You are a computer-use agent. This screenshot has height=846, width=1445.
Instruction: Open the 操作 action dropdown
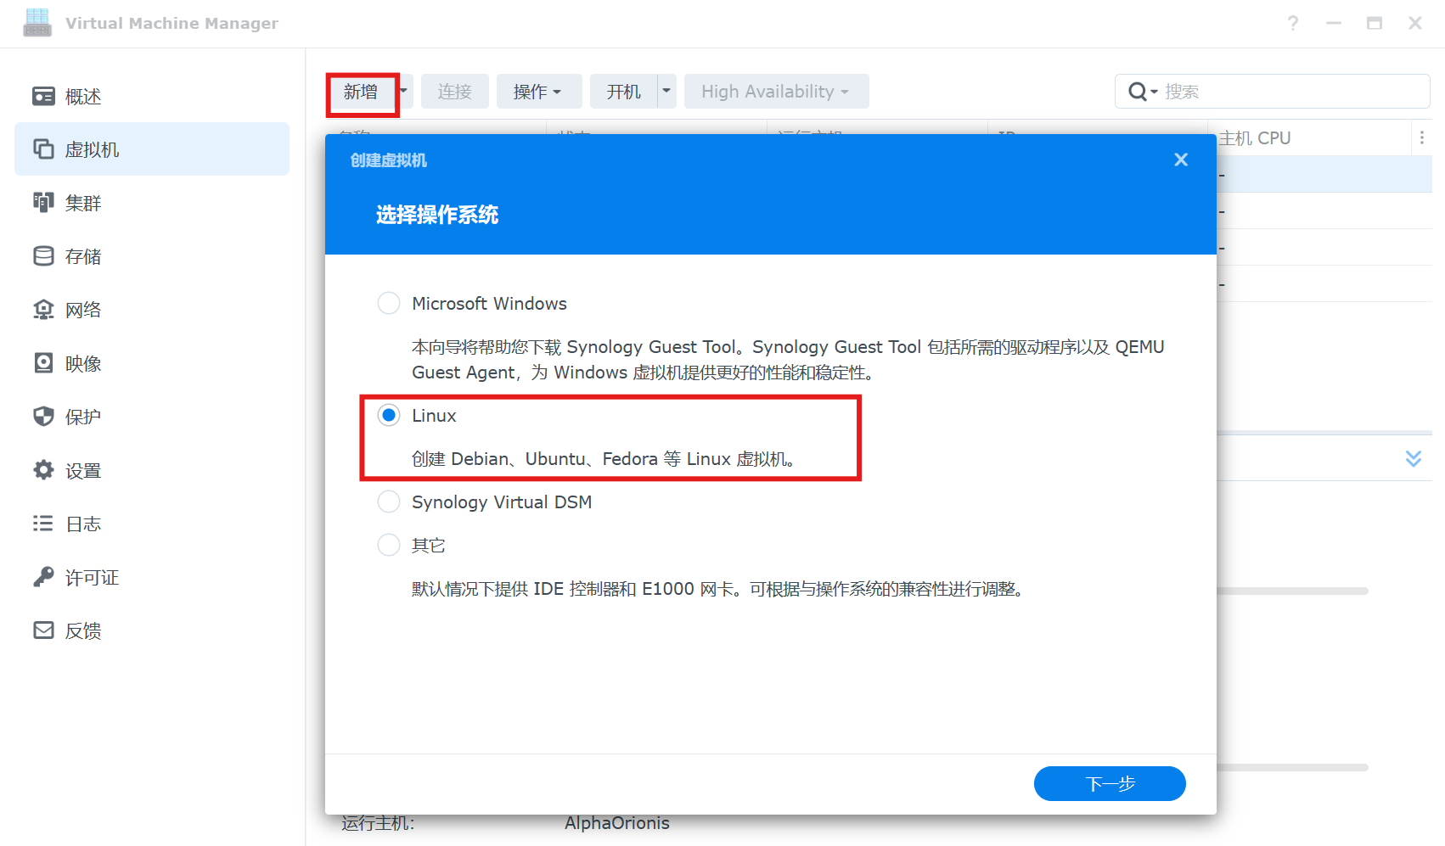click(x=538, y=92)
